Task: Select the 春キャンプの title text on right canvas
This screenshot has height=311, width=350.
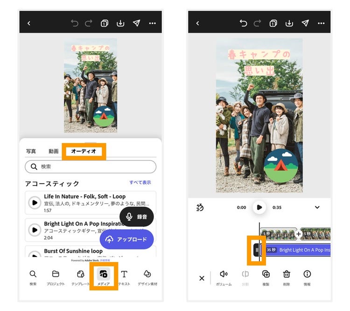Action: (259, 55)
